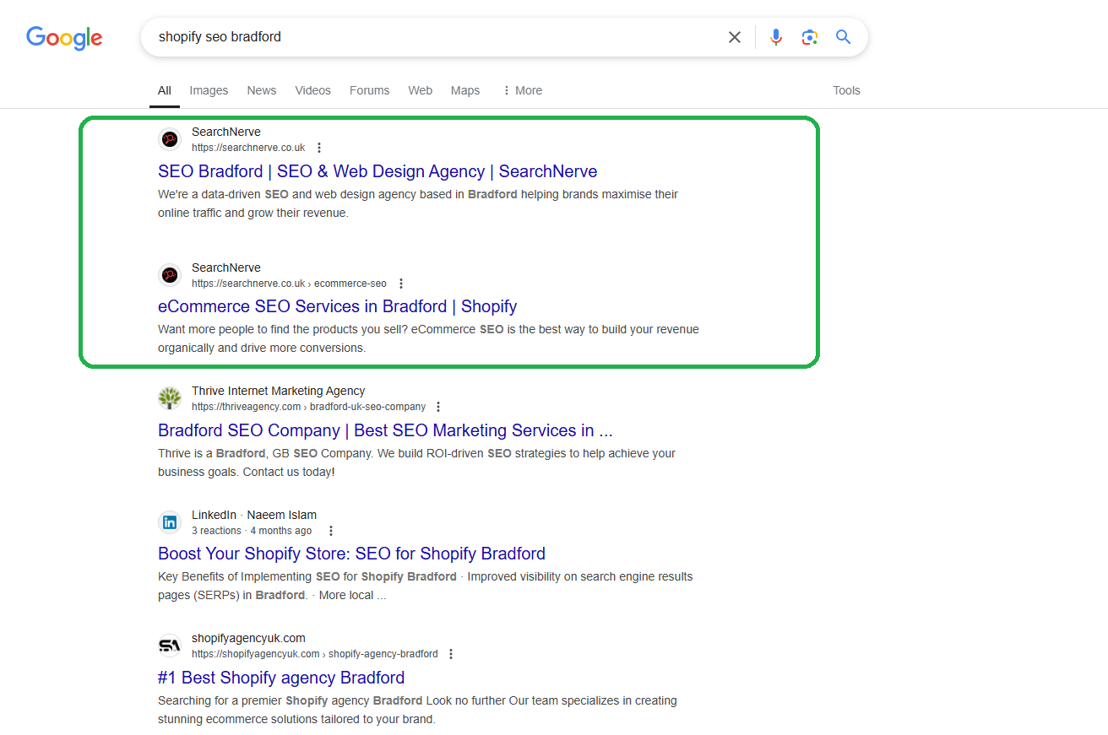This screenshot has height=735, width=1108.
Task: Click the 'https://searchnerve.co.uk' URL of first result
Action: (x=248, y=148)
